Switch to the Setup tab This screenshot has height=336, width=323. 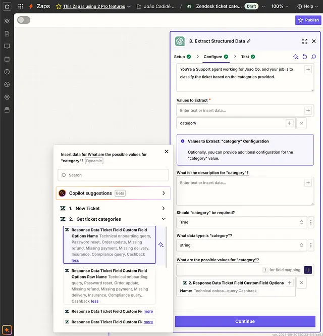click(x=182, y=57)
